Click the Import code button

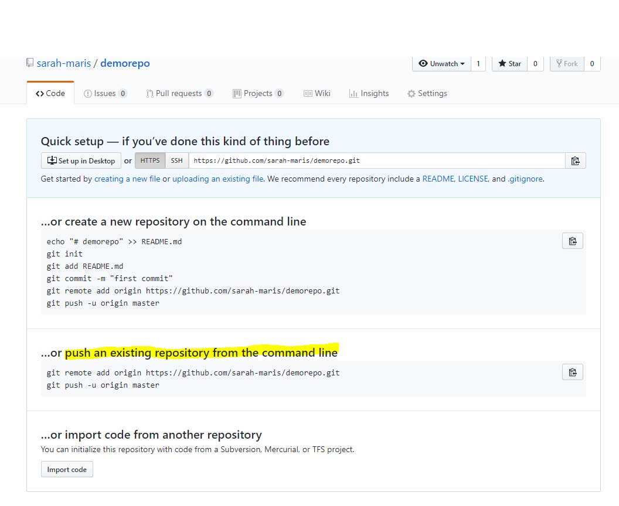67,469
